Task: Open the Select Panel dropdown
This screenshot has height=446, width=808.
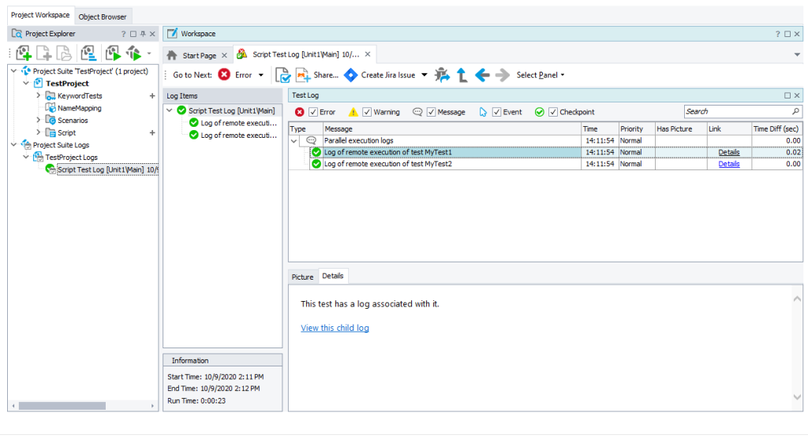Action: coord(540,75)
